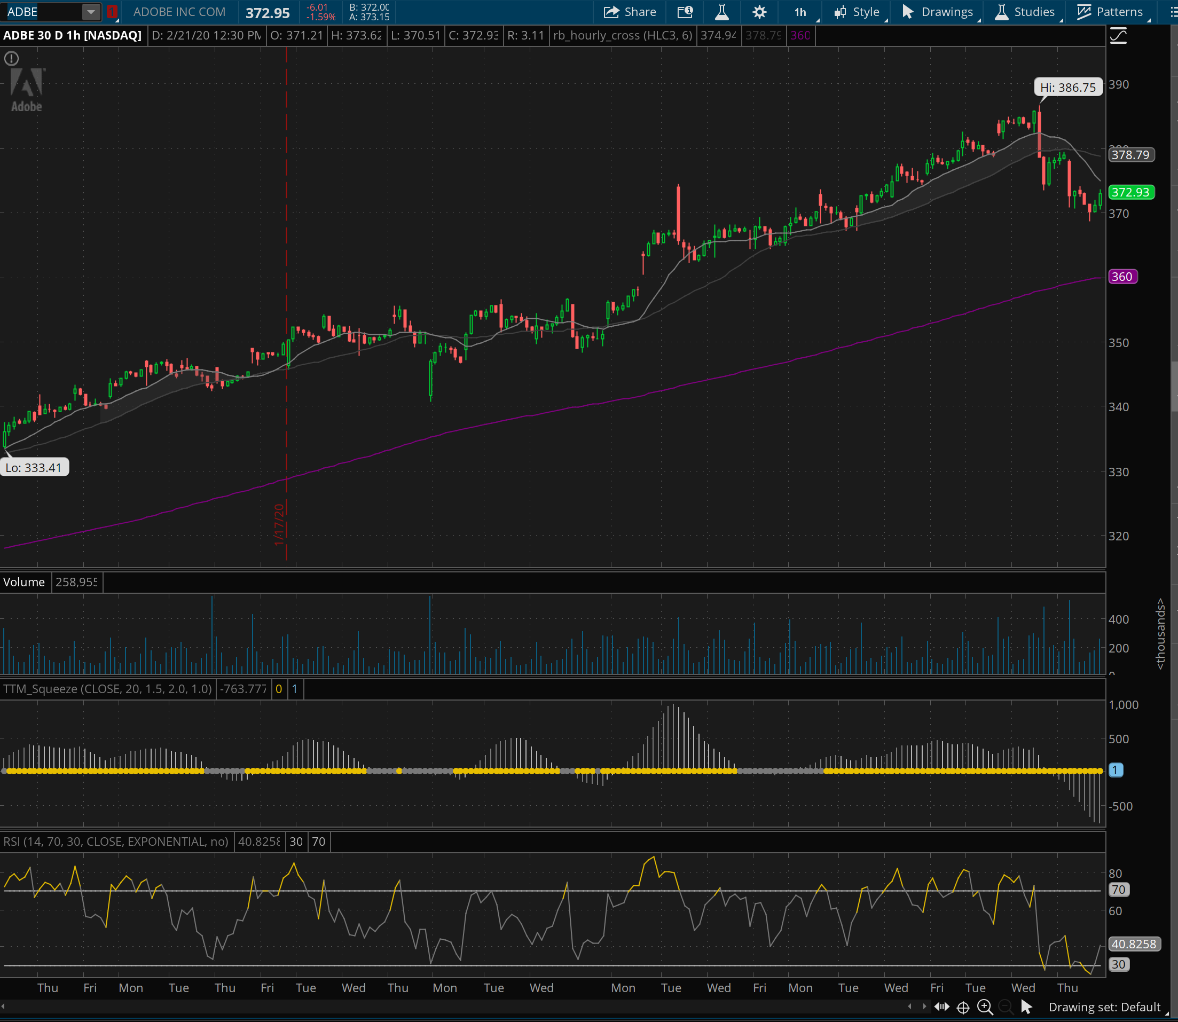Click the low value L: 370.51
The width and height of the screenshot is (1178, 1022).
pos(416,35)
